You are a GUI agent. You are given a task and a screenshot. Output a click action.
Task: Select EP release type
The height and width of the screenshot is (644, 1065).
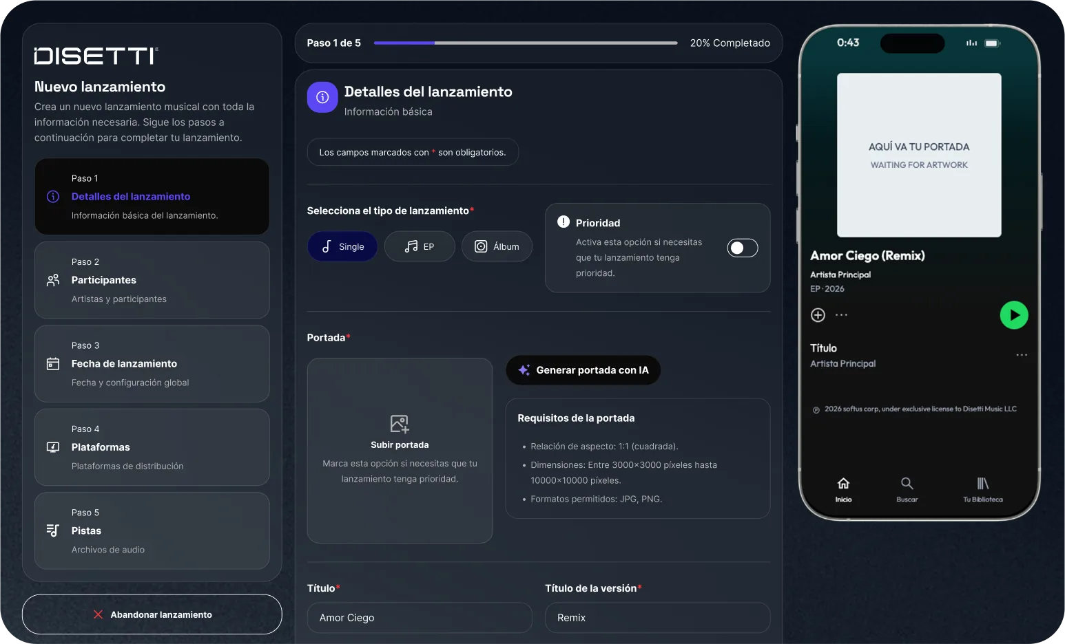420,246
